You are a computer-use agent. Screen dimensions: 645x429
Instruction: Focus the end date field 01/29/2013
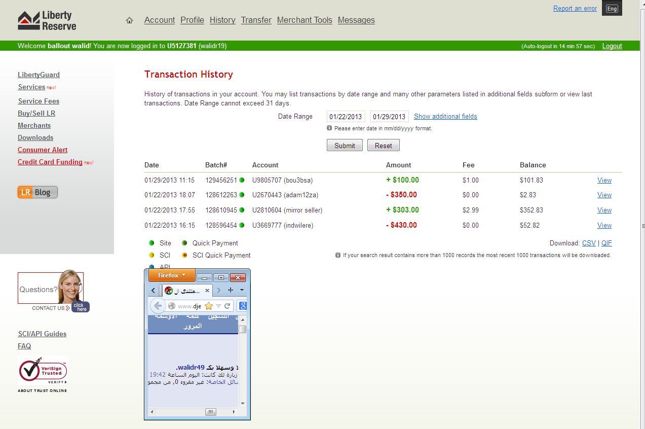[390, 117]
